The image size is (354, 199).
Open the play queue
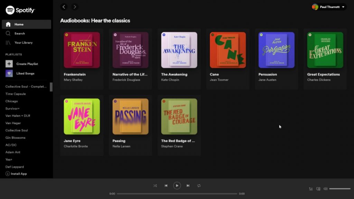[x=310, y=189]
